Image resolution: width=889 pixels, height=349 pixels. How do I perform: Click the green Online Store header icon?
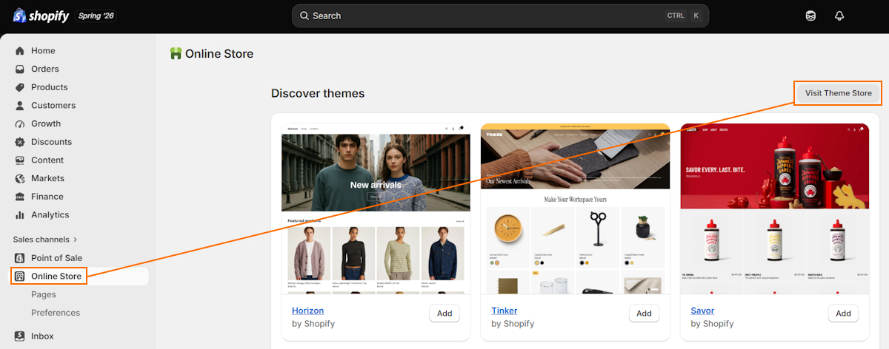pos(176,53)
